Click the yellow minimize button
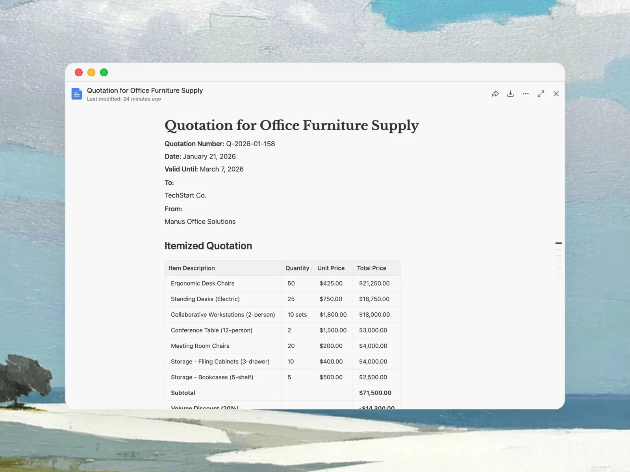The height and width of the screenshot is (472, 630). (91, 72)
